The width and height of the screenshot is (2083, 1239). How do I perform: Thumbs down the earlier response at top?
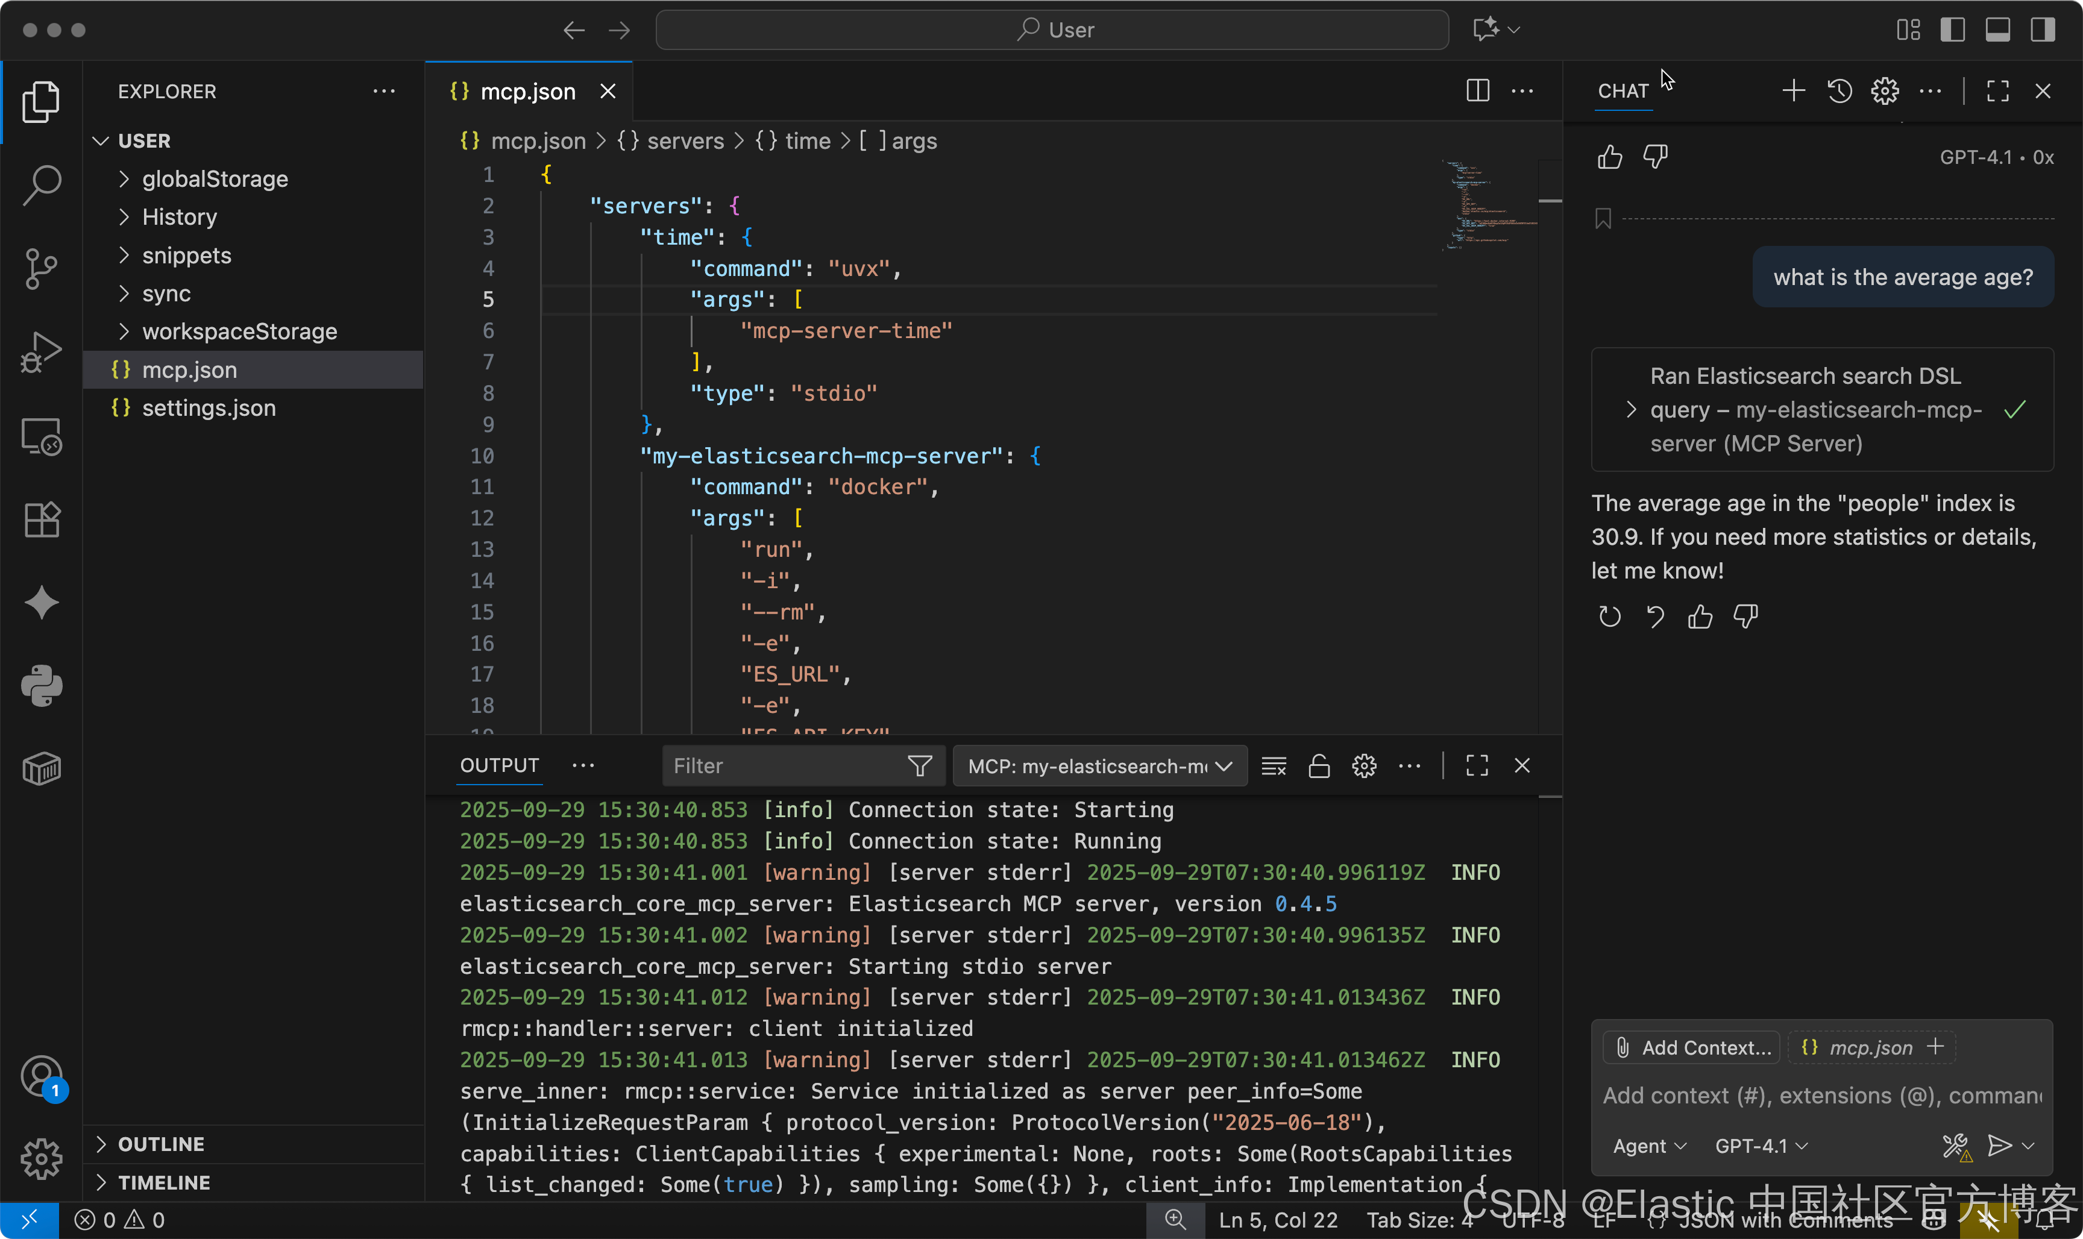pyautogui.click(x=1654, y=156)
